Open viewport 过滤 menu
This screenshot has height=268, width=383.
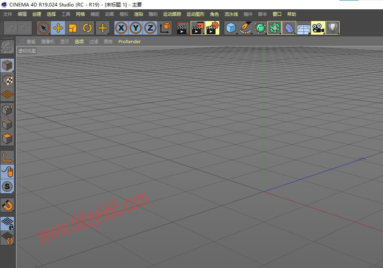[x=94, y=42]
